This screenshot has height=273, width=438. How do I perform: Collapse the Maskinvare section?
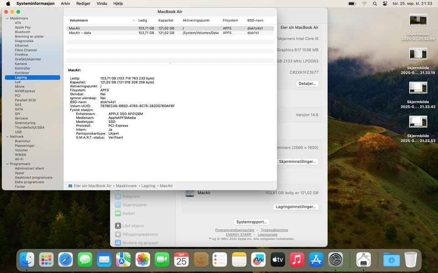point(7,18)
